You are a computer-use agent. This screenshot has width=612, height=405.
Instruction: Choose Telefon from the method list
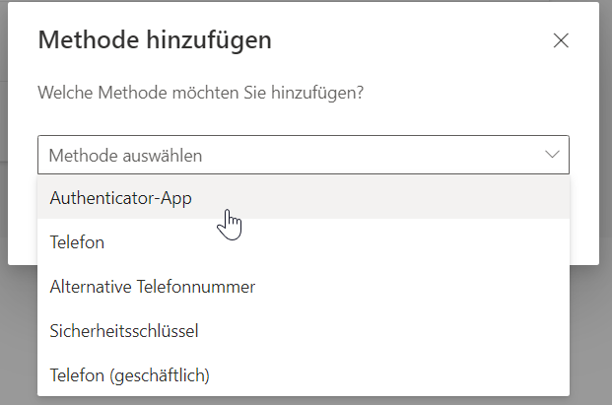pyautogui.click(x=77, y=241)
